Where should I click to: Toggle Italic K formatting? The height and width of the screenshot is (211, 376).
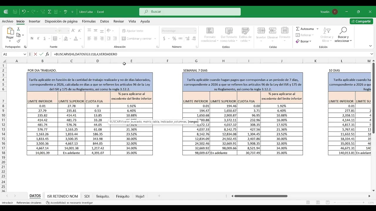tap(38, 38)
